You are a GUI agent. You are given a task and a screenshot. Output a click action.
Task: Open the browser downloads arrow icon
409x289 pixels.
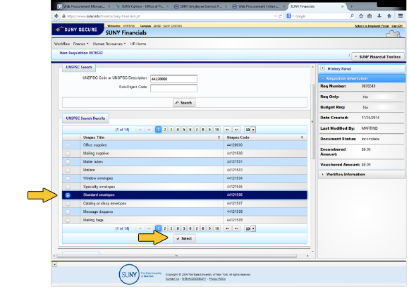coord(379,16)
